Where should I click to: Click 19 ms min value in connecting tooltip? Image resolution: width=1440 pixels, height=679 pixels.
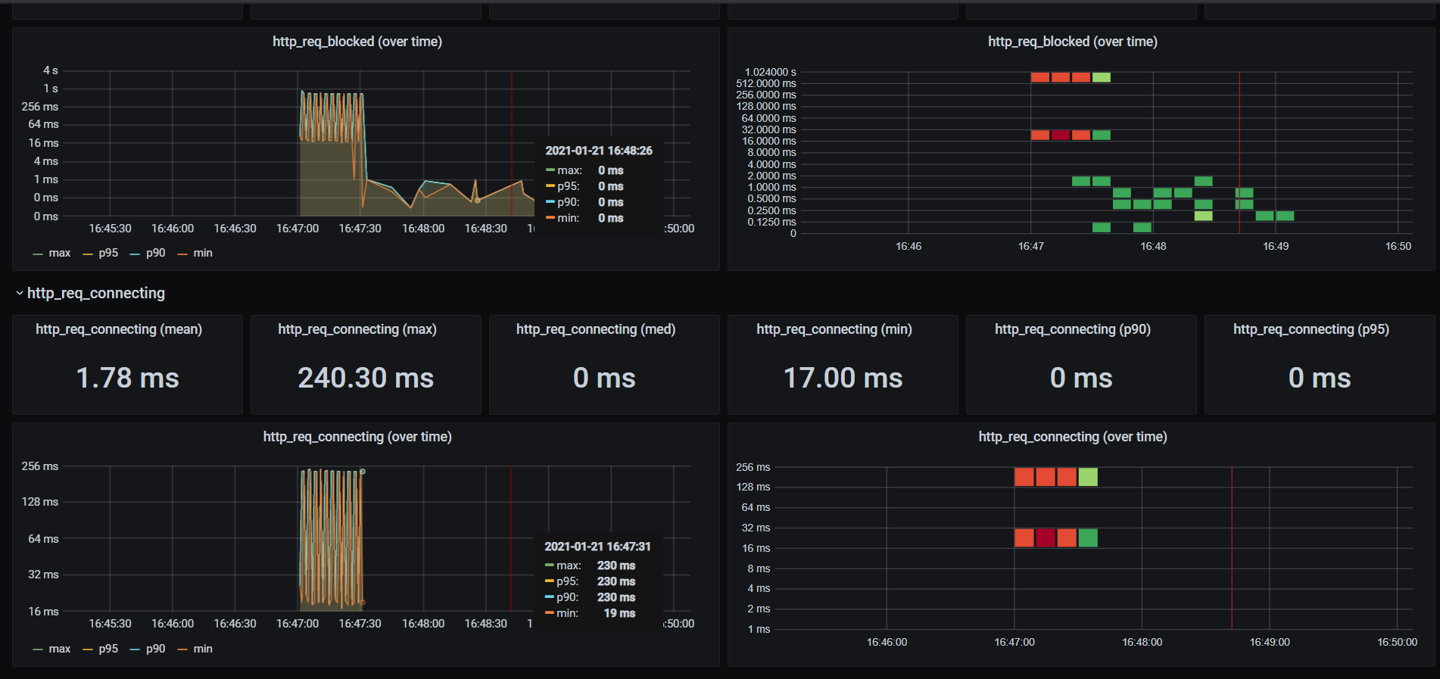[x=619, y=613]
